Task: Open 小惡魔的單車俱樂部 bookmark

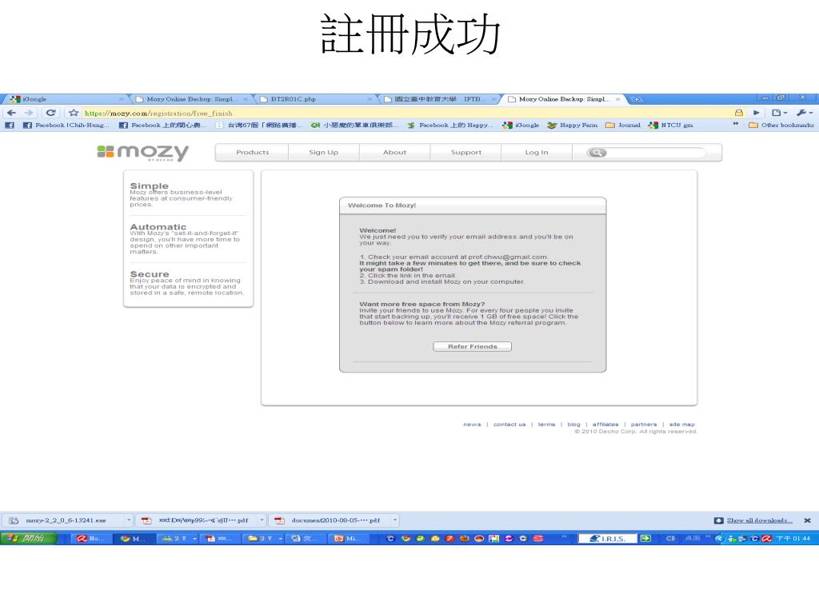Action: (x=354, y=126)
